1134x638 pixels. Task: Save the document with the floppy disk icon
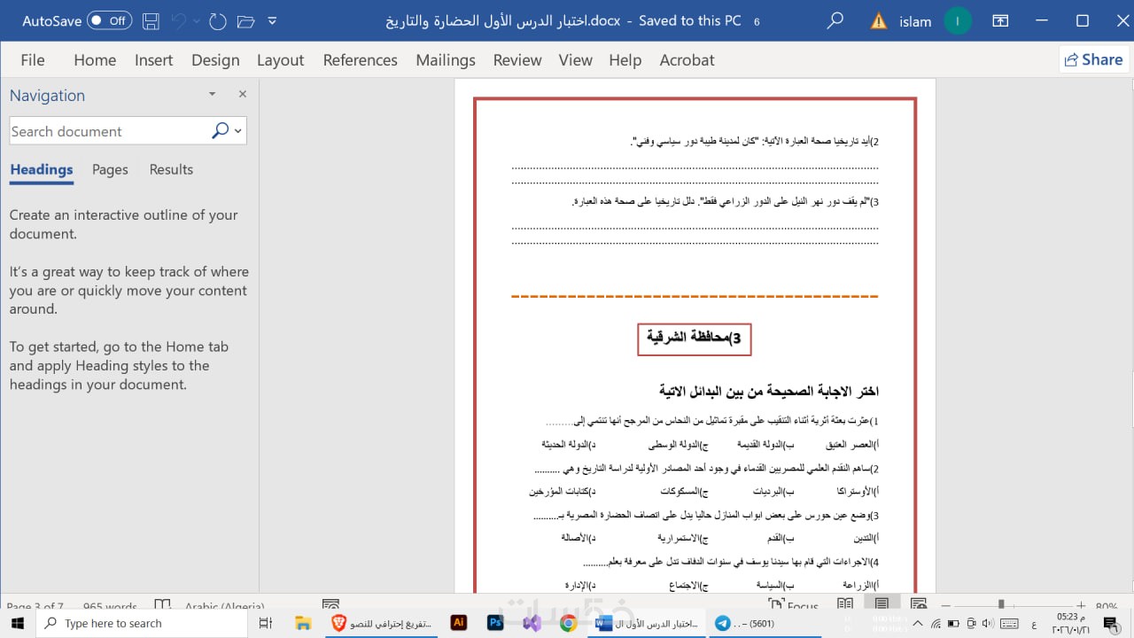point(151,20)
